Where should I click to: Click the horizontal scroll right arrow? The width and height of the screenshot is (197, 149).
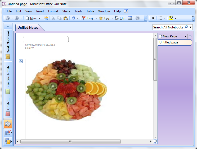click(151, 141)
